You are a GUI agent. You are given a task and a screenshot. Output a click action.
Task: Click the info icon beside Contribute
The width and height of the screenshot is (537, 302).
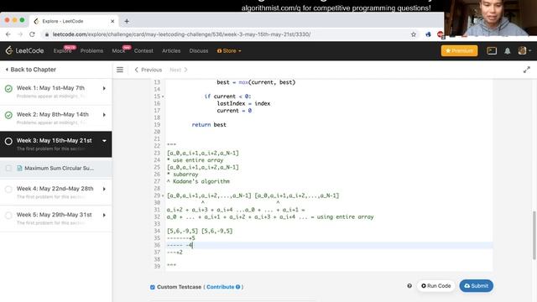pos(237,287)
